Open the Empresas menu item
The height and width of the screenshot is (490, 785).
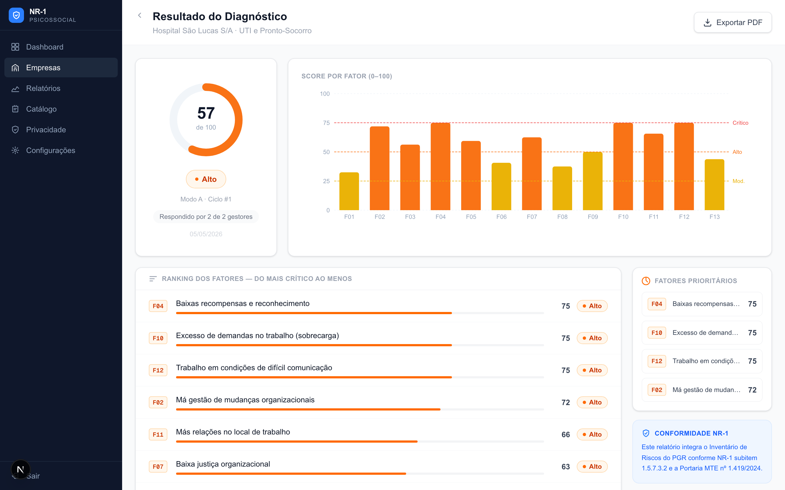pos(61,68)
